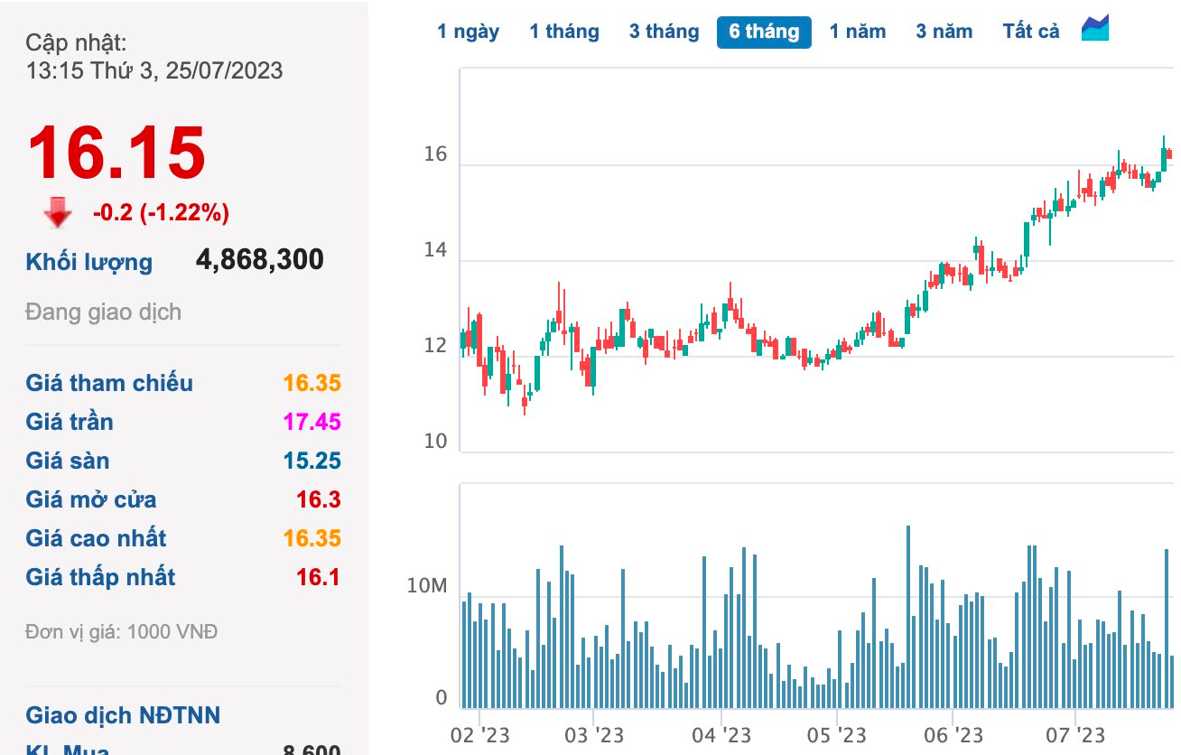Click the red down arrow price change icon

point(59,213)
